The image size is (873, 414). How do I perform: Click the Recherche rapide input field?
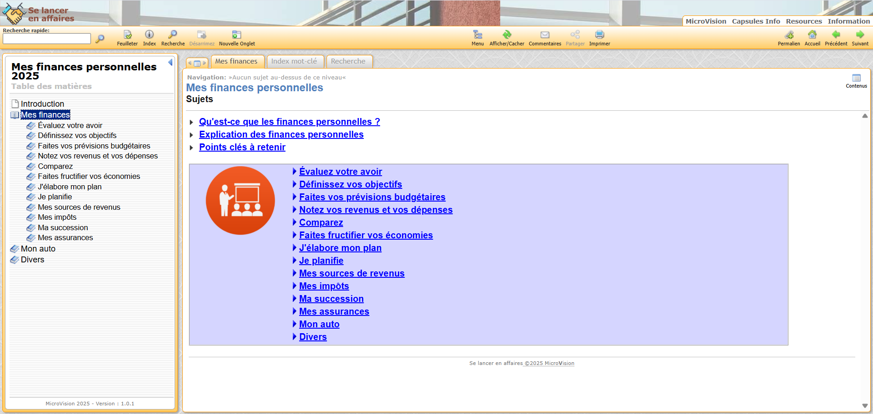47,39
